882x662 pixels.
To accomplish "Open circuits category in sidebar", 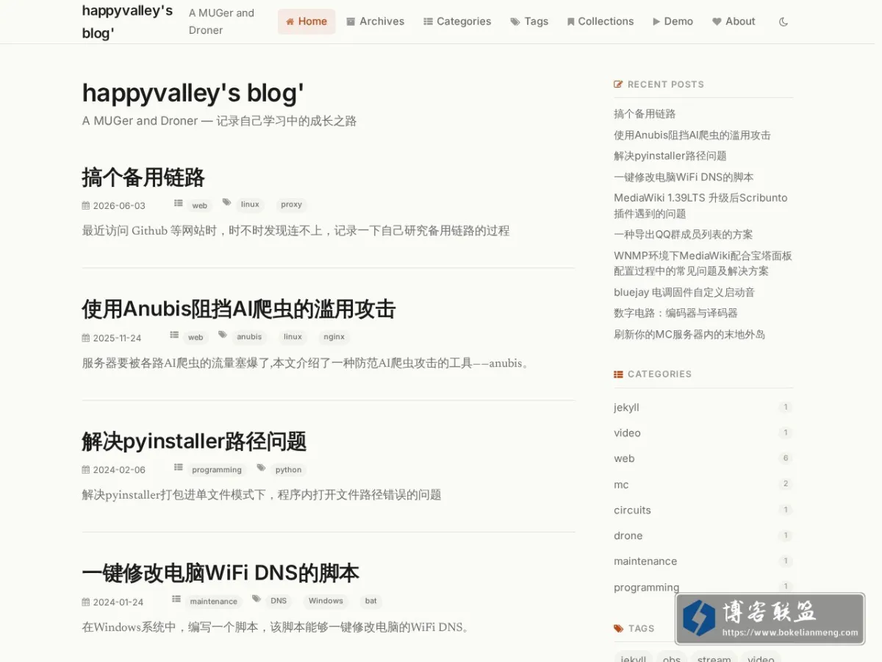I will [x=632, y=510].
